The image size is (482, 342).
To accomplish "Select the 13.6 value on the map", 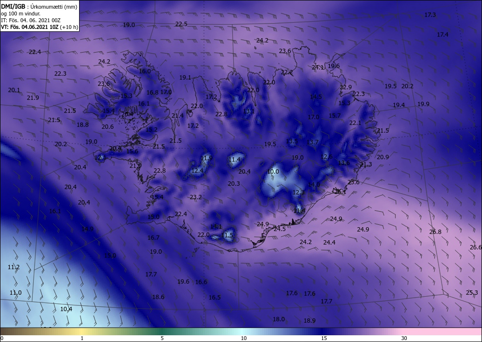I will [344, 163].
